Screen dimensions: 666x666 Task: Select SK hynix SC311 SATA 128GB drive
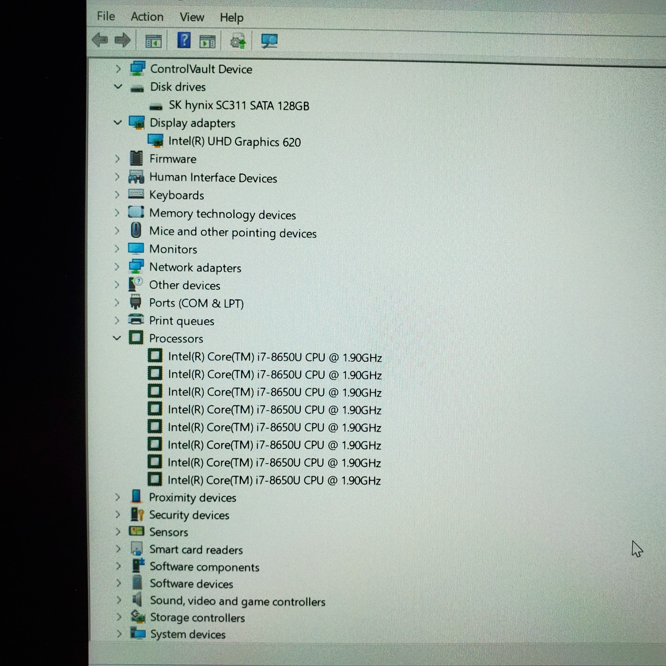[x=239, y=105]
